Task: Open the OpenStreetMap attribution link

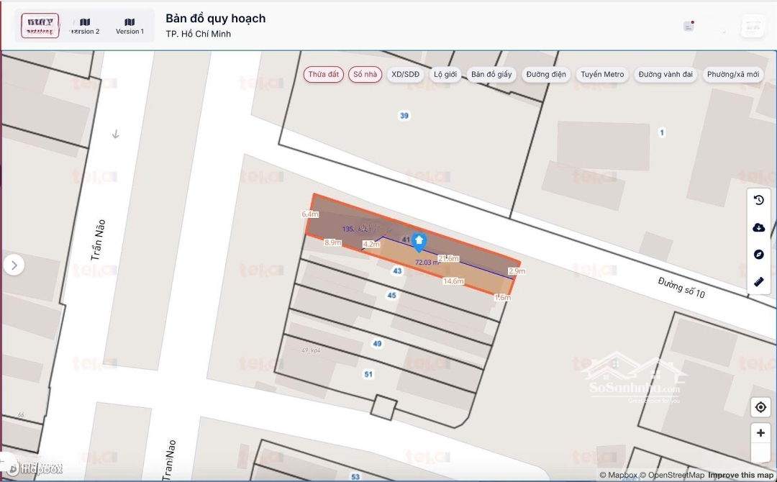Action: click(676, 475)
